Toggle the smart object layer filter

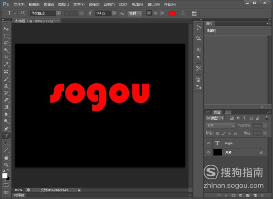[x=258, y=118]
